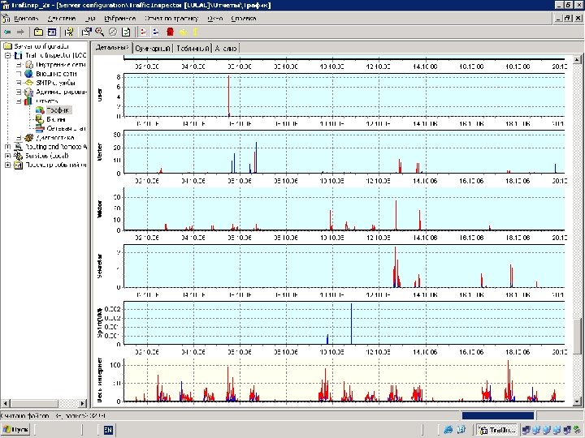Switch to the Суммарный tab
Viewport: 585px width, 438px height.
(x=153, y=48)
